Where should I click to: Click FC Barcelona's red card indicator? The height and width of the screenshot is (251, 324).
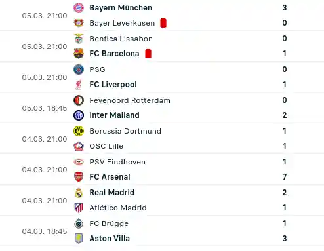tap(148, 54)
